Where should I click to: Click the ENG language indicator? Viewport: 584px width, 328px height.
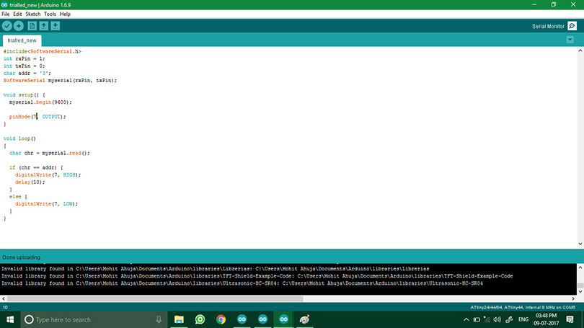[x=523, y=319]
